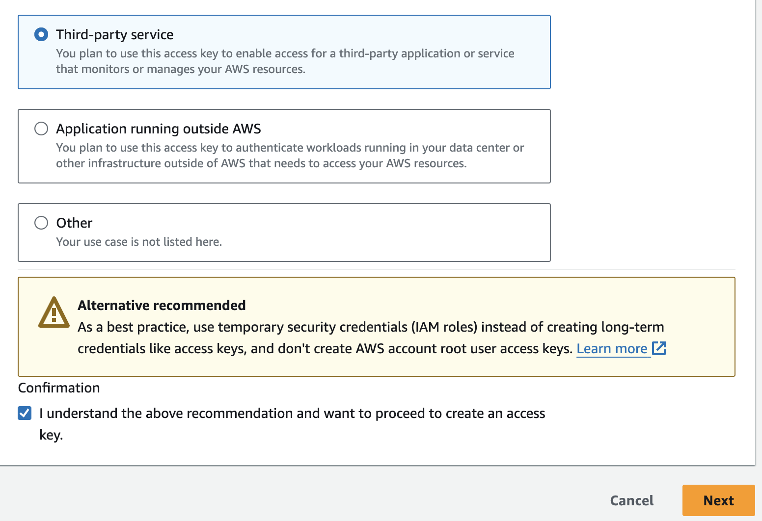Uncheck the confirmation checkbox for access key

(x=25, y=413)
